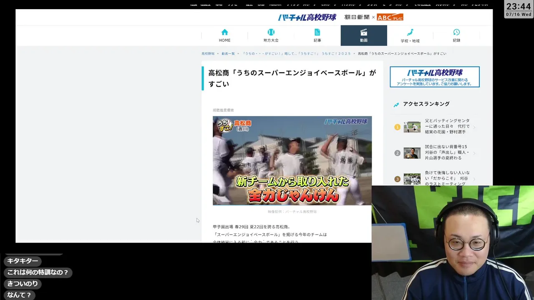Click the gold number 1 ranking badge
The width and height of the screenshot is (534, 300).
[x=397, y=127]
